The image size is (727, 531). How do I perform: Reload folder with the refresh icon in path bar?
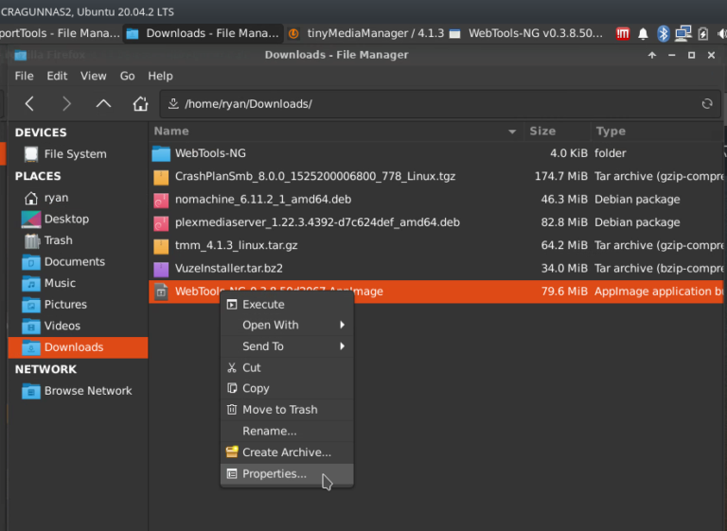706,104
